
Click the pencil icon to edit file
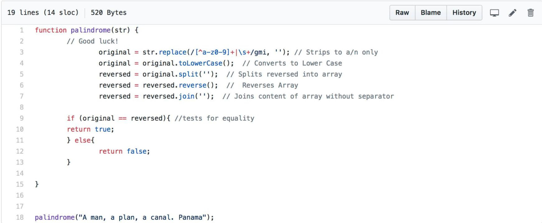[512, 13]
